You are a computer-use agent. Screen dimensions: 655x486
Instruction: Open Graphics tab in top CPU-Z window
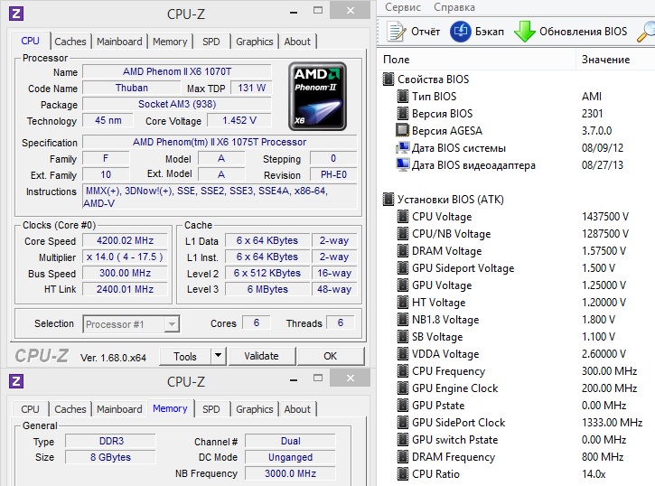(x=255, y=42)
